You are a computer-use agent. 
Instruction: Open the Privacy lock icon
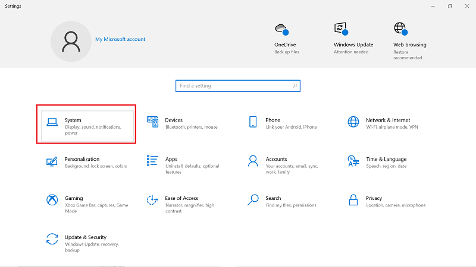pos(353,200)
